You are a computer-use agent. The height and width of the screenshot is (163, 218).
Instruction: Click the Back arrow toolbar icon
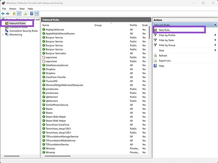3,14
